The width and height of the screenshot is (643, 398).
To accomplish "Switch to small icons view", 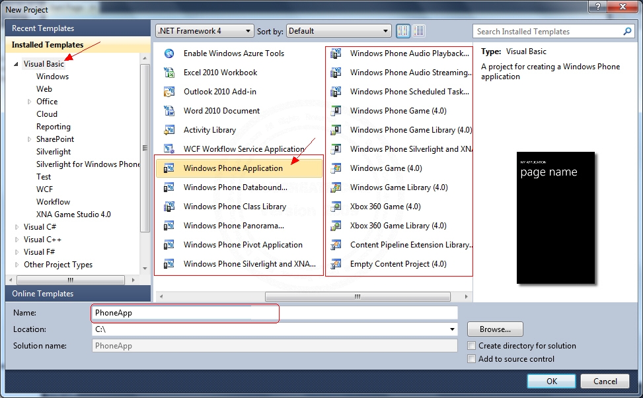I will point(402,31).
